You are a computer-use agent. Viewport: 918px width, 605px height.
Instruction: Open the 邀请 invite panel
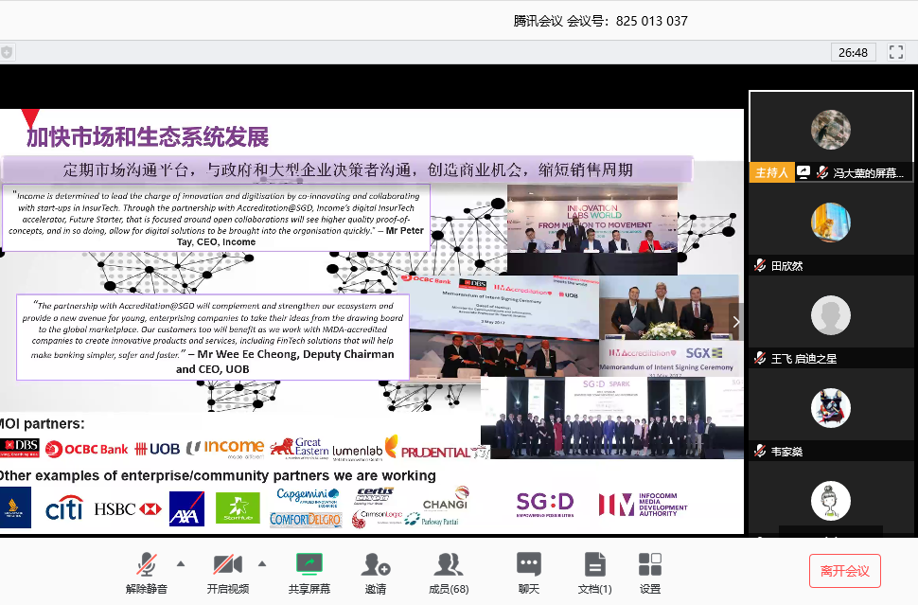click(376, 573)
